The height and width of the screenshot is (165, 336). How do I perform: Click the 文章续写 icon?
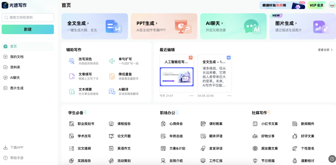72,76
